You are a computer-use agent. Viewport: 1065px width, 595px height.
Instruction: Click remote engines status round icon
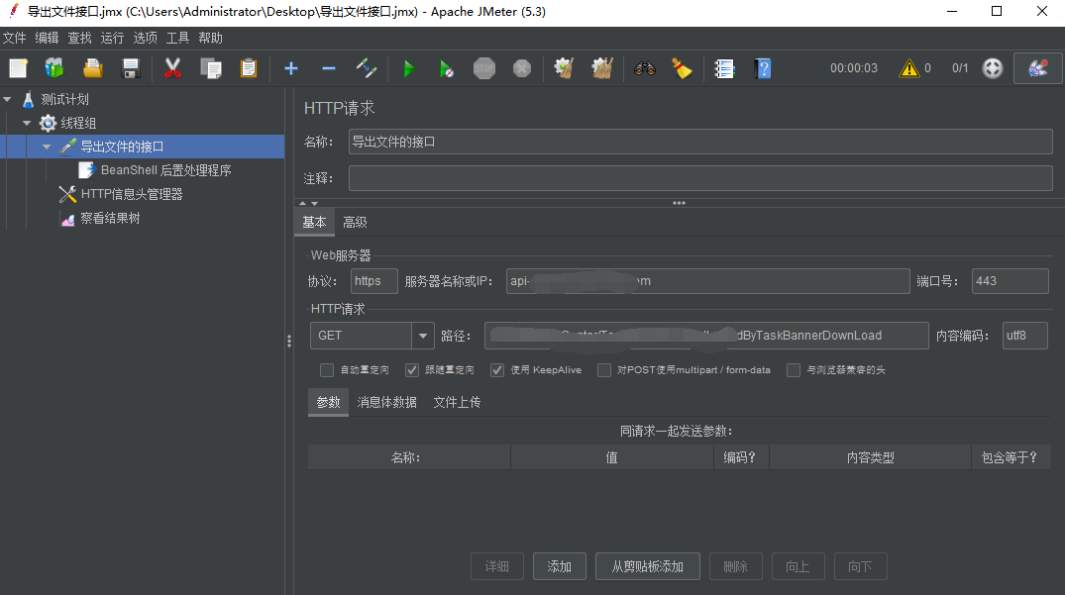point(993,68)
